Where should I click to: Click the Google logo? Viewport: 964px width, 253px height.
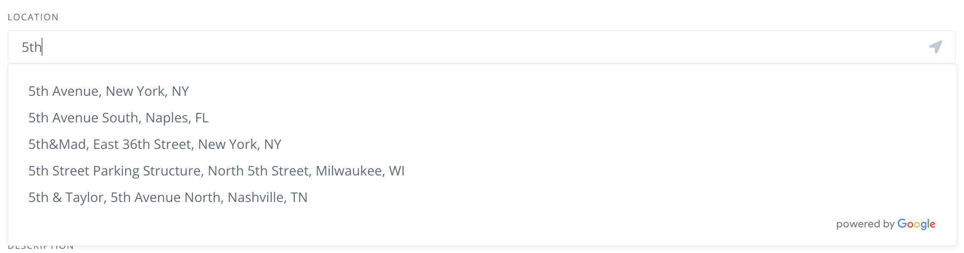coord(916,224)
